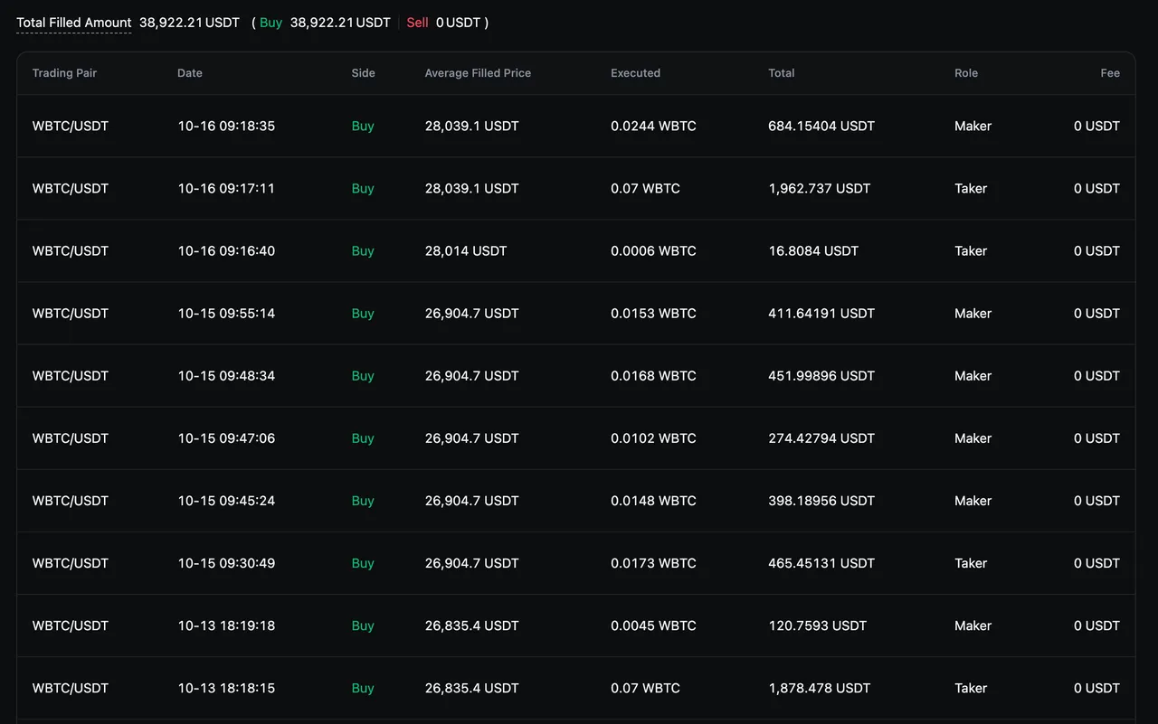
Task: Select the trade at 10-15 09:55:14
Action: coord(226,314)
